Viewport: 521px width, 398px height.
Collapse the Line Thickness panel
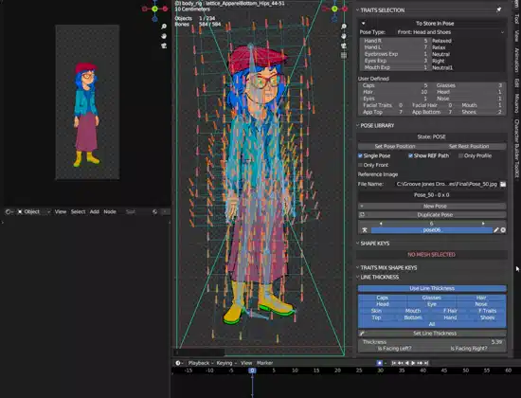click(x=357, y=277)
